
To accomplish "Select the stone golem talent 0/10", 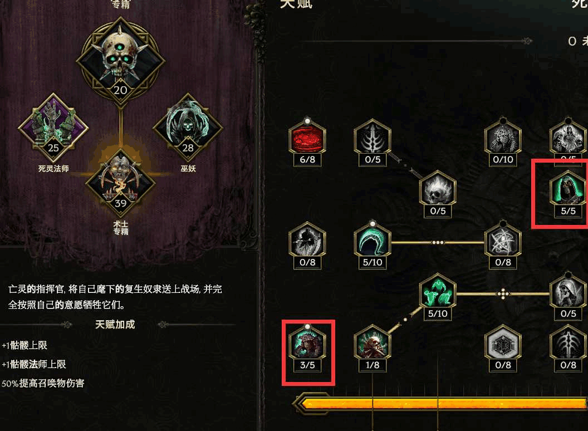I will [503, 138].
